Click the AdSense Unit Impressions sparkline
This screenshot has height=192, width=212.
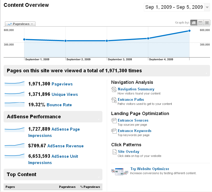[15, 156]
